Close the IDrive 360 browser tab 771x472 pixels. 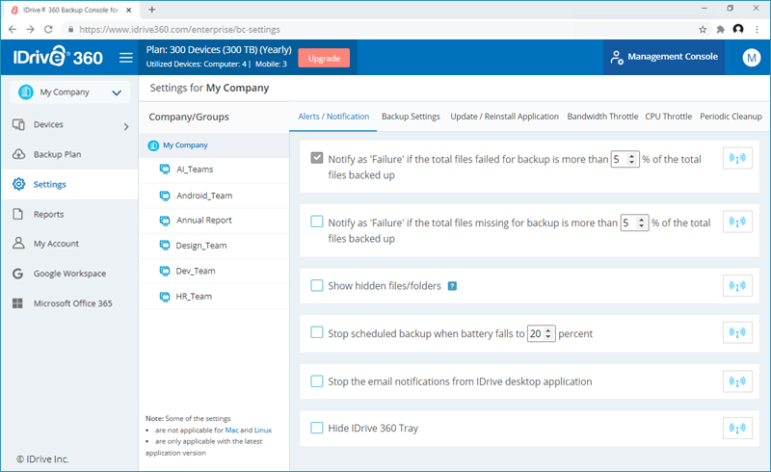[129, 10]
